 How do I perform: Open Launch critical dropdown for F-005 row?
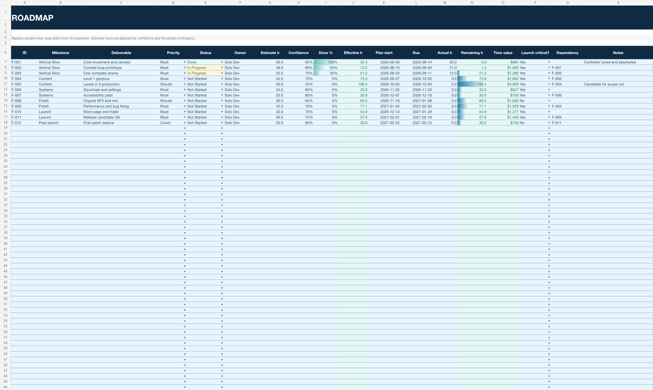(x=549, y=84)
